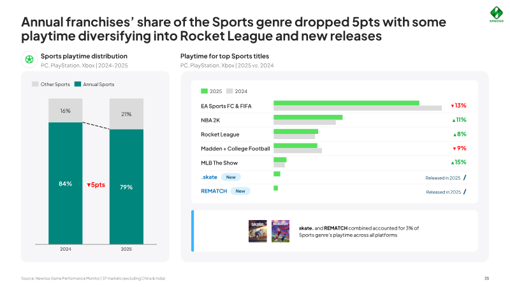
Task: Click the slash icon after skate Released in 2025
Action: tap(465, 178)
